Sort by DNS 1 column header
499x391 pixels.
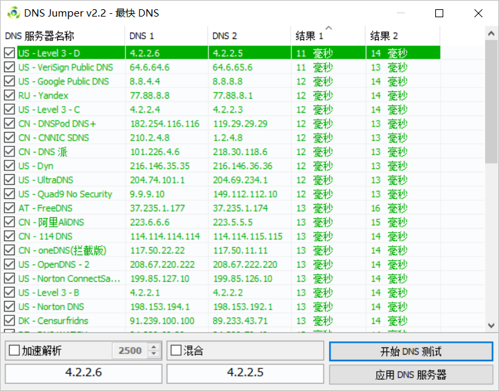point(167,36)
